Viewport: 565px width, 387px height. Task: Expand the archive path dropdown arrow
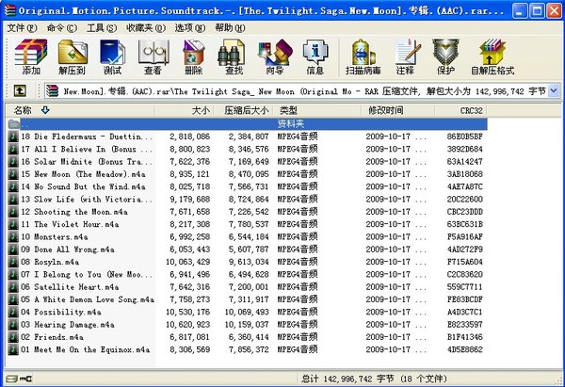pos(554,90)
